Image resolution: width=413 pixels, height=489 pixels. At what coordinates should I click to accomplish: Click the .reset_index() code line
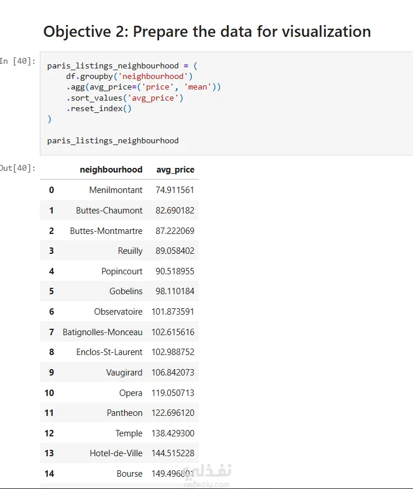99,109
